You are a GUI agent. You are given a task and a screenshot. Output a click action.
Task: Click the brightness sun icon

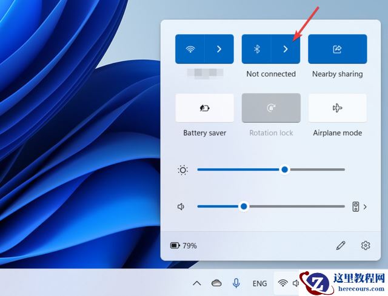point(182,170)
